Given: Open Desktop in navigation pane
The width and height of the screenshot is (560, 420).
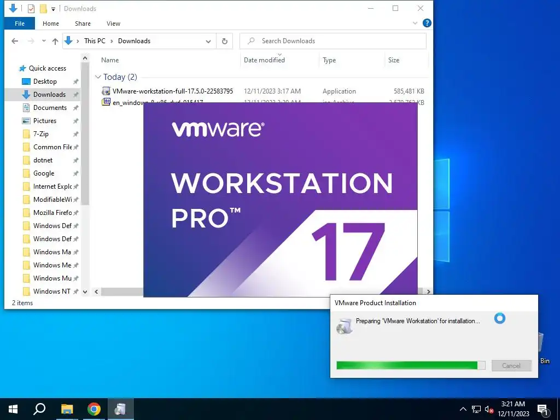Looking at the screenshot, I should pos(45,81).
